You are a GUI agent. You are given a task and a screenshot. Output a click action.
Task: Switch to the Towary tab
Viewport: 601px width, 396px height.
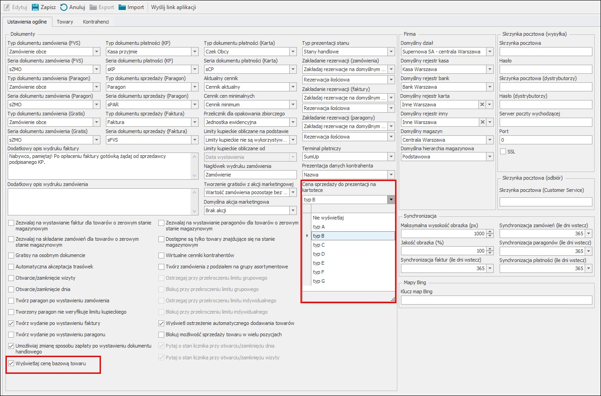pos(65,22)
